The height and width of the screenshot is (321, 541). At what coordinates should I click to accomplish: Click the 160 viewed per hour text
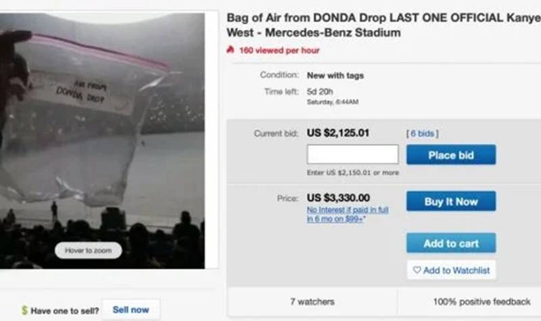(x=278, y=50)
